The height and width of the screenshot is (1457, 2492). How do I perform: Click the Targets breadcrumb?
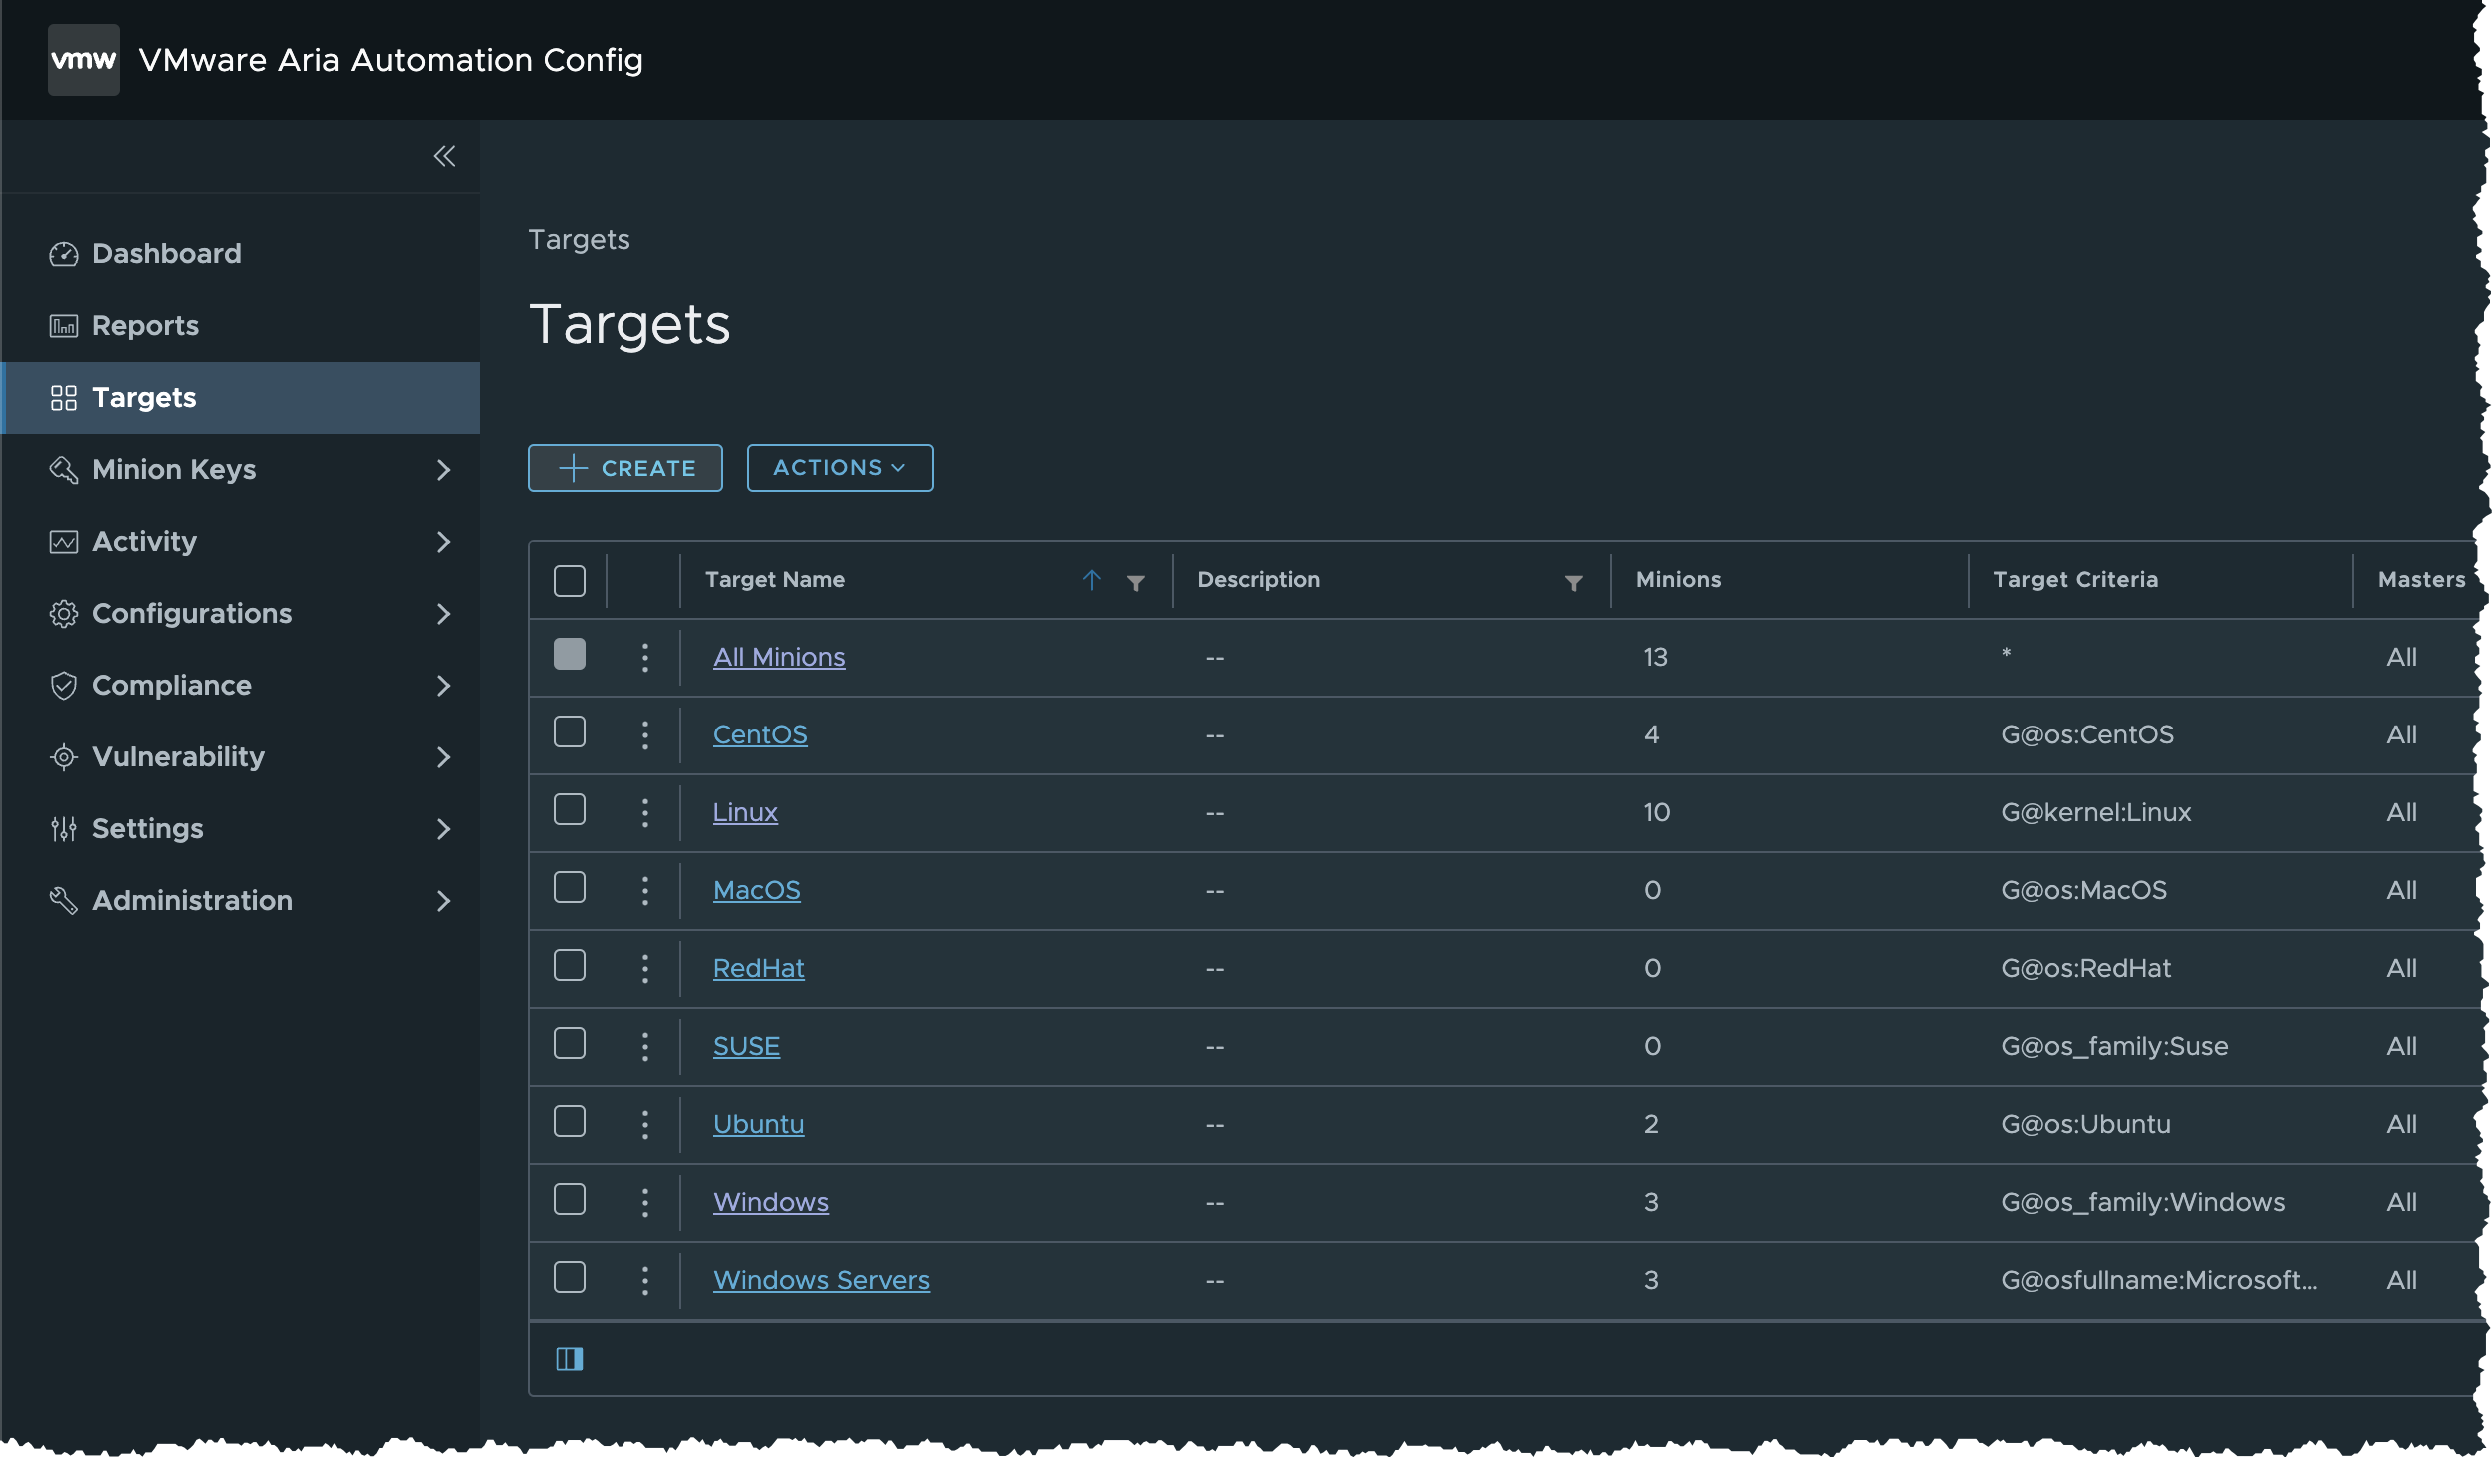click(x=580, y=240)
